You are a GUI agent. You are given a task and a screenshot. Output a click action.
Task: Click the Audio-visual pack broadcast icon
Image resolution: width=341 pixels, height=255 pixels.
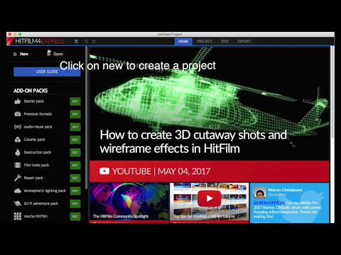(x=18, y=127)
